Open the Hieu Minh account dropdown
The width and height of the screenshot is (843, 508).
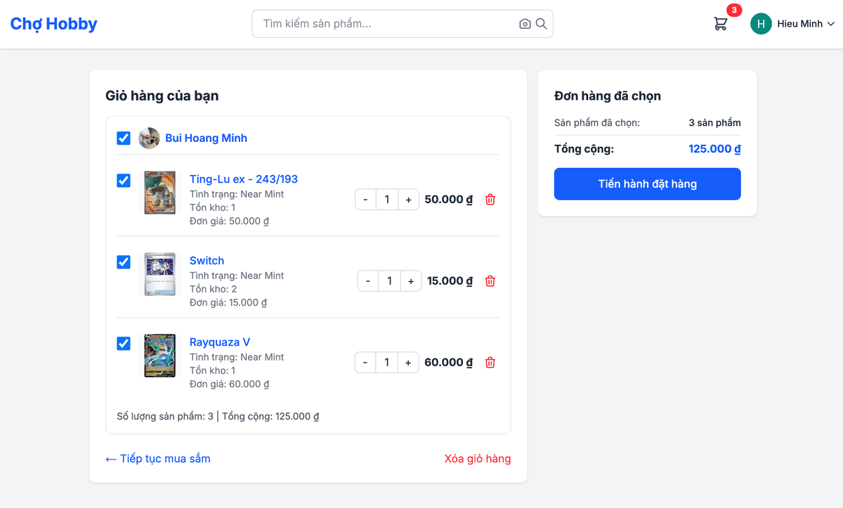tap(800, 23)
